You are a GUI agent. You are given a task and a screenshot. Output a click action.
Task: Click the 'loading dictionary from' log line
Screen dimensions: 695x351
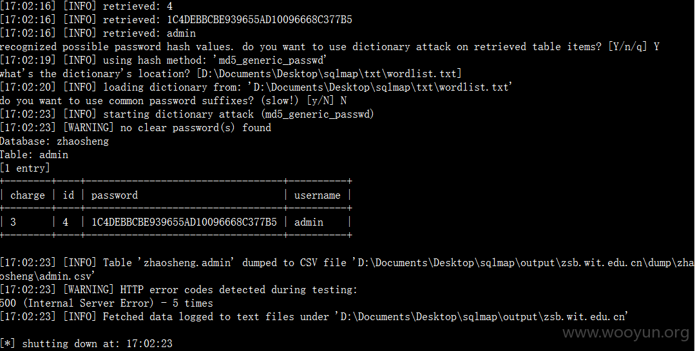(256, 87)
